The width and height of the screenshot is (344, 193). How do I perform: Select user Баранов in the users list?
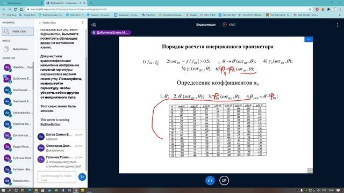tap(18, 124)
